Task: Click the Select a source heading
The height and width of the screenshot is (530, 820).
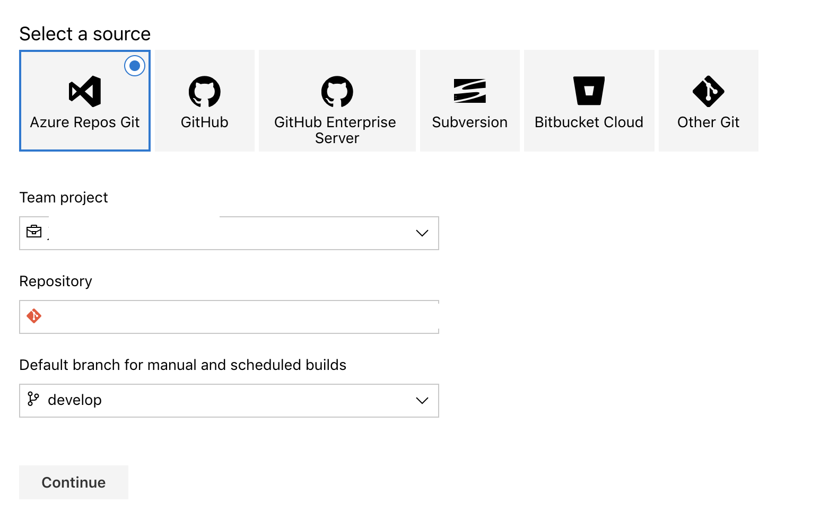Action: click(85, 33)
